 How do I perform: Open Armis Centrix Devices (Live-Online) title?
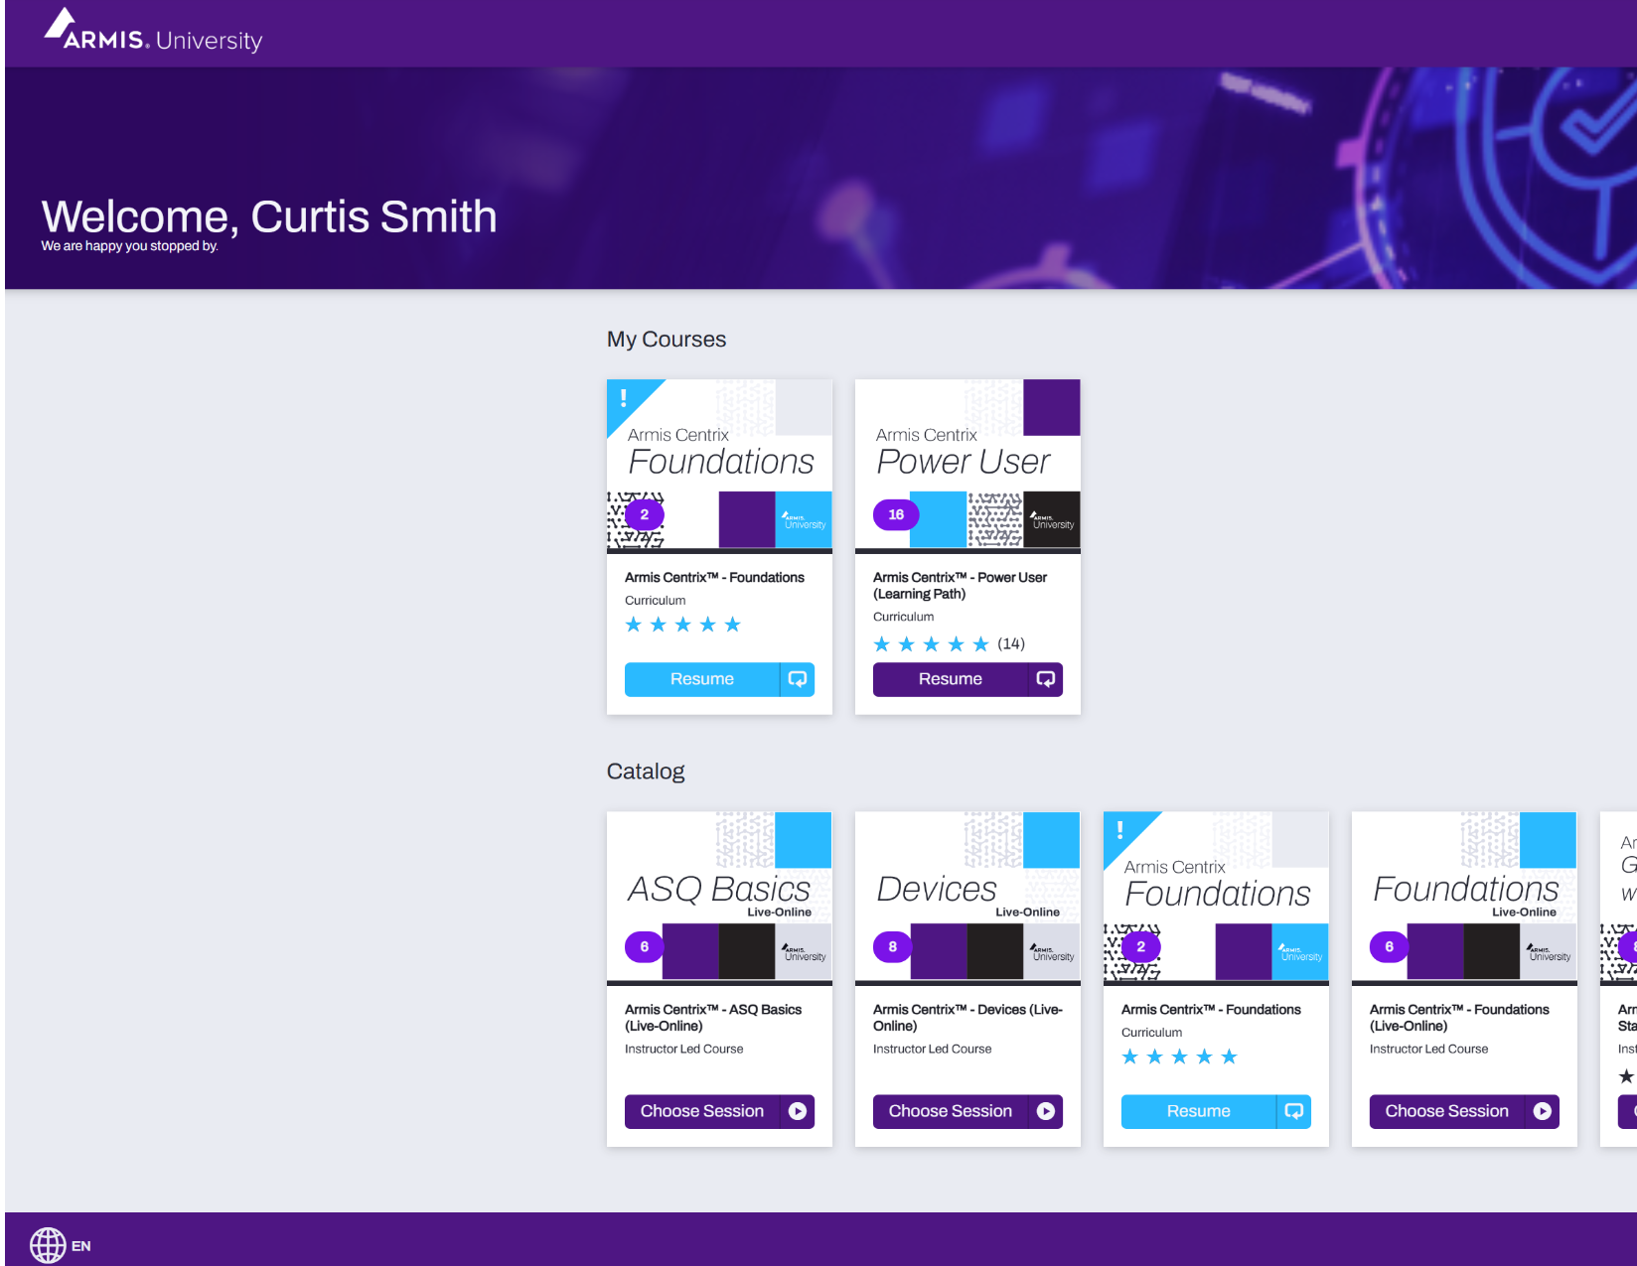(967, 1018)
